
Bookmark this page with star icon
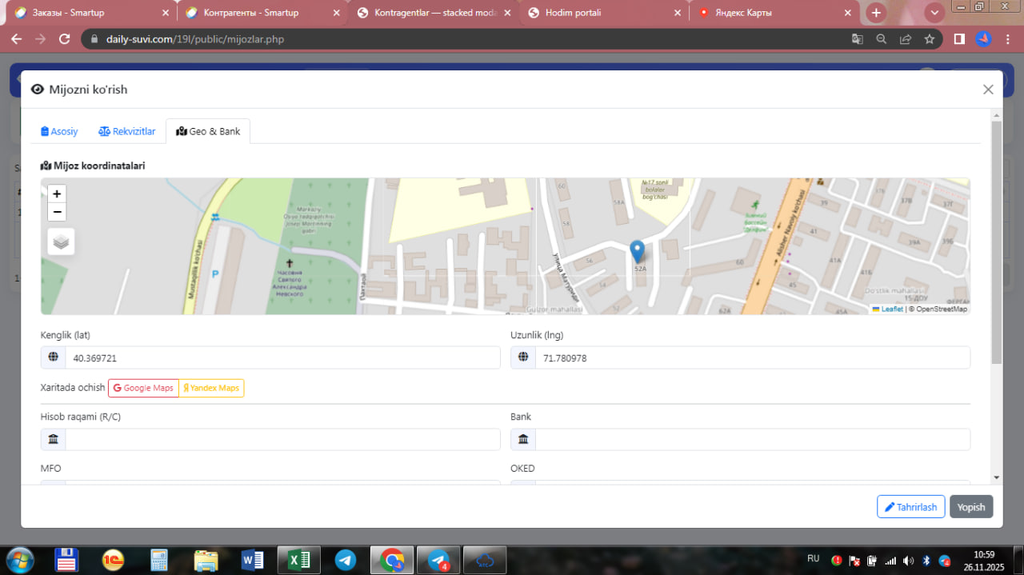coord(929,39)
